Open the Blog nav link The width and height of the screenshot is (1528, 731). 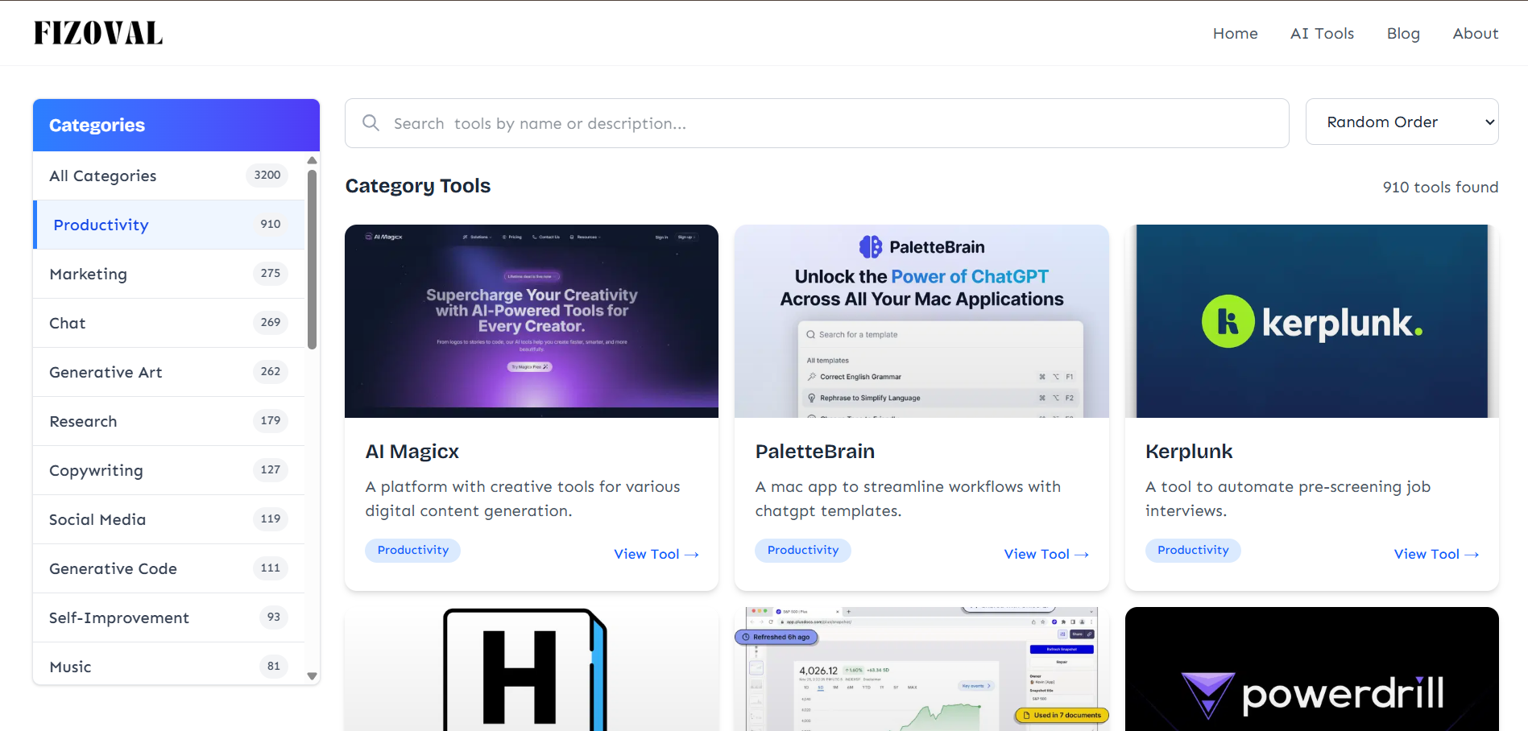(x=1403, y=34)
